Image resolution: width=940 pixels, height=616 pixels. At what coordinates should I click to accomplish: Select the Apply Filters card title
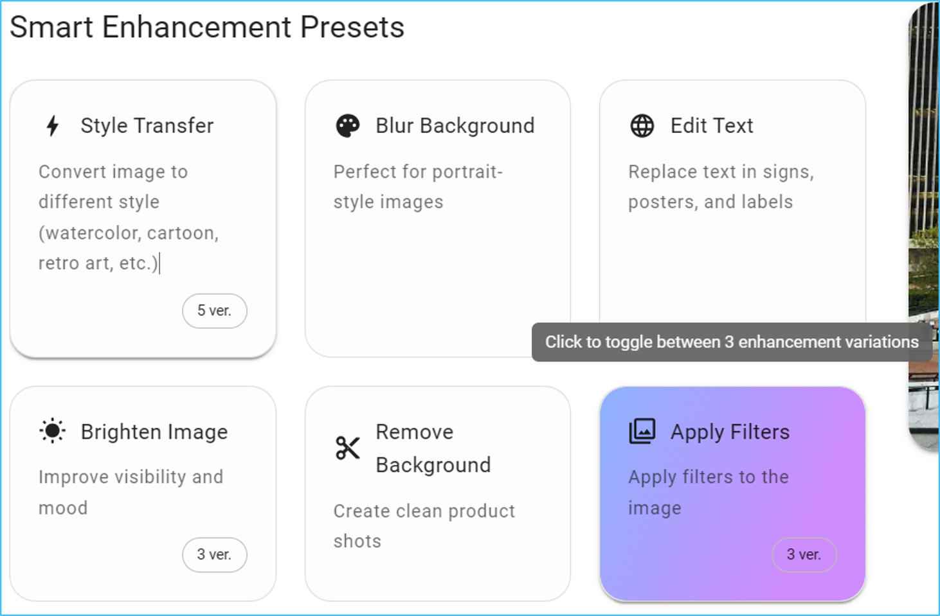(730, 432)
